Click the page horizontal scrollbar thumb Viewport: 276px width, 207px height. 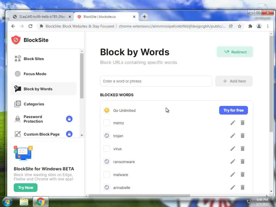pyautogui.click(x=139, y=195)
